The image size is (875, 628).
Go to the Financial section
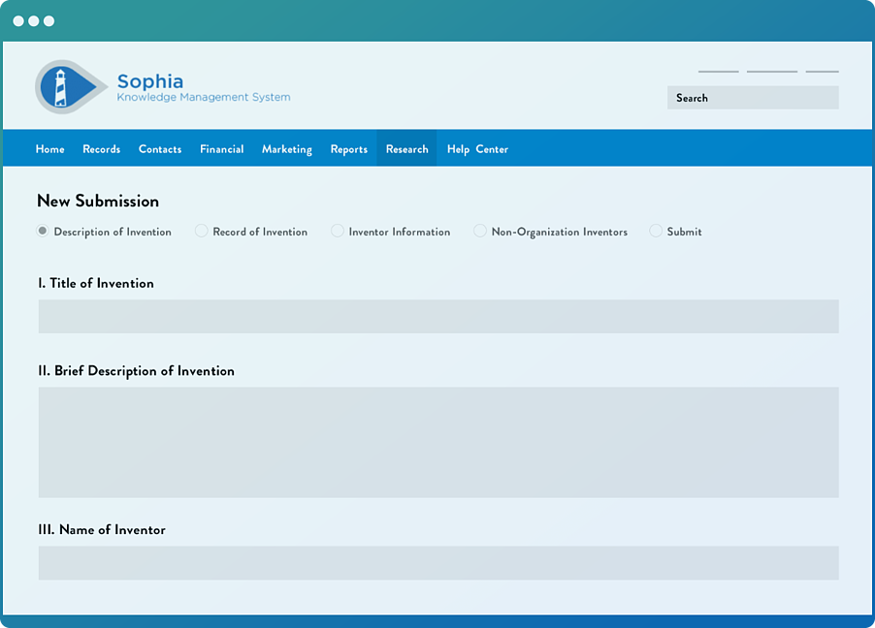[x=221, y=148]
